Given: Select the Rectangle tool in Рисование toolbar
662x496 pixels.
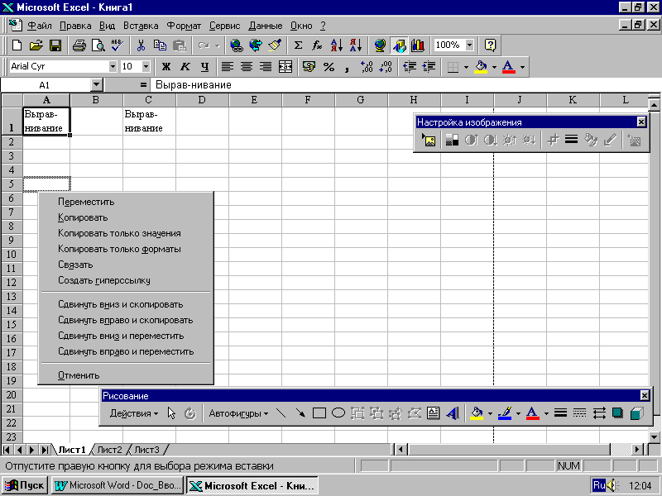Looking at the screenshot, I should point(319,413).
